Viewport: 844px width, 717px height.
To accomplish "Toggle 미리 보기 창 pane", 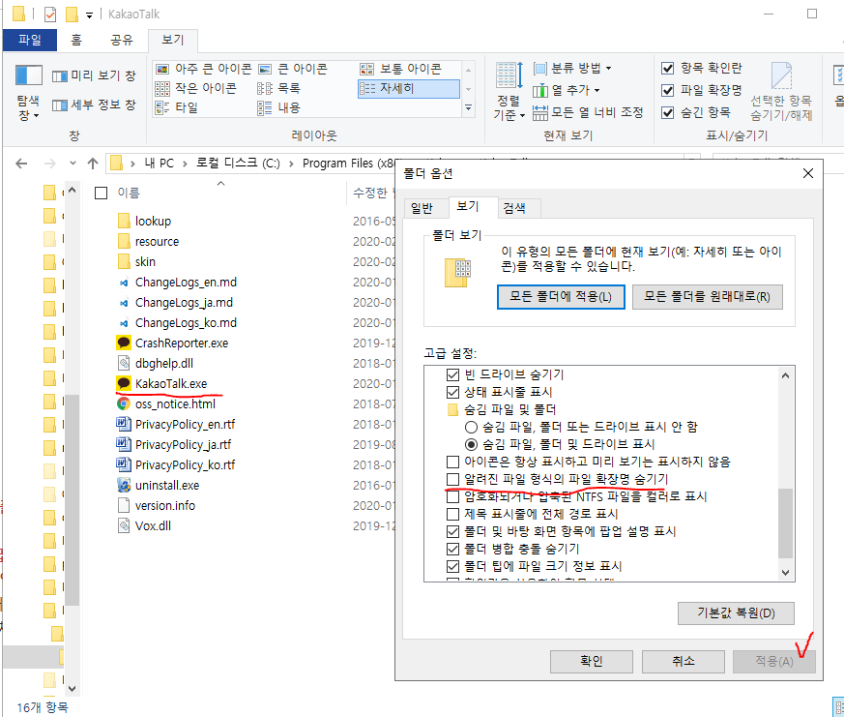I will click(x=94, y=75).
